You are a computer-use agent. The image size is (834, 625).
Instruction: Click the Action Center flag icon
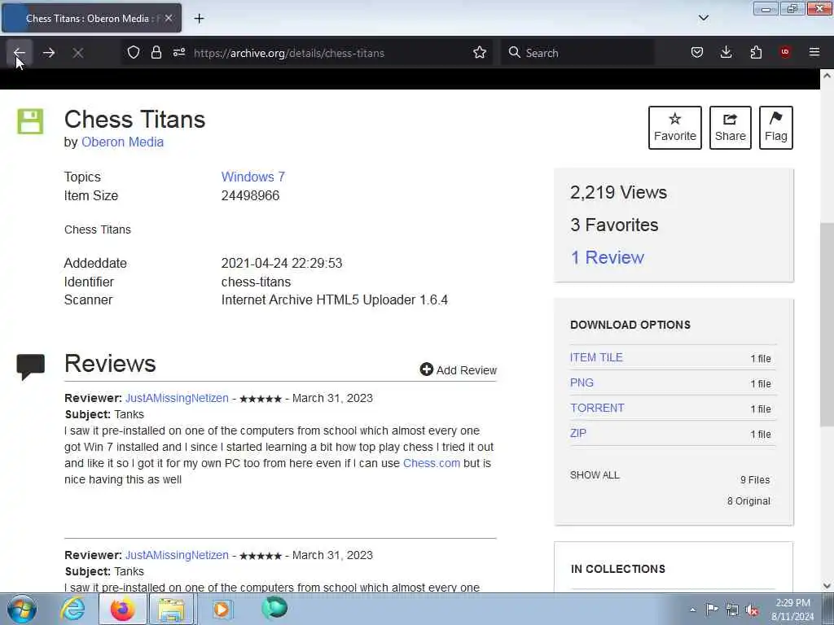click(712, 610)
